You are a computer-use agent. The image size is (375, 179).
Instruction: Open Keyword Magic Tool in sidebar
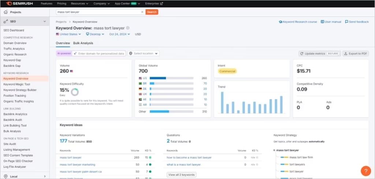click(17, 84)
